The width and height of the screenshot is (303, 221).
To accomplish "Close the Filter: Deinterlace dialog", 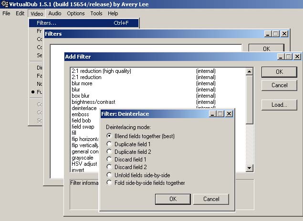I will (x=229, y=114).
